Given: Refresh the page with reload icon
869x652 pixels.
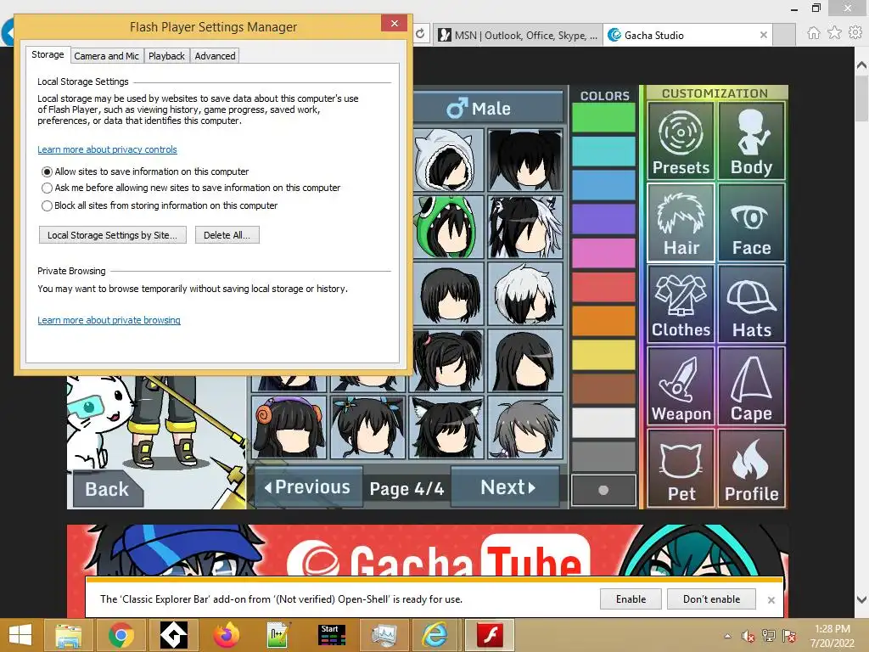Looking at the screenshot, I should [421, 34].
